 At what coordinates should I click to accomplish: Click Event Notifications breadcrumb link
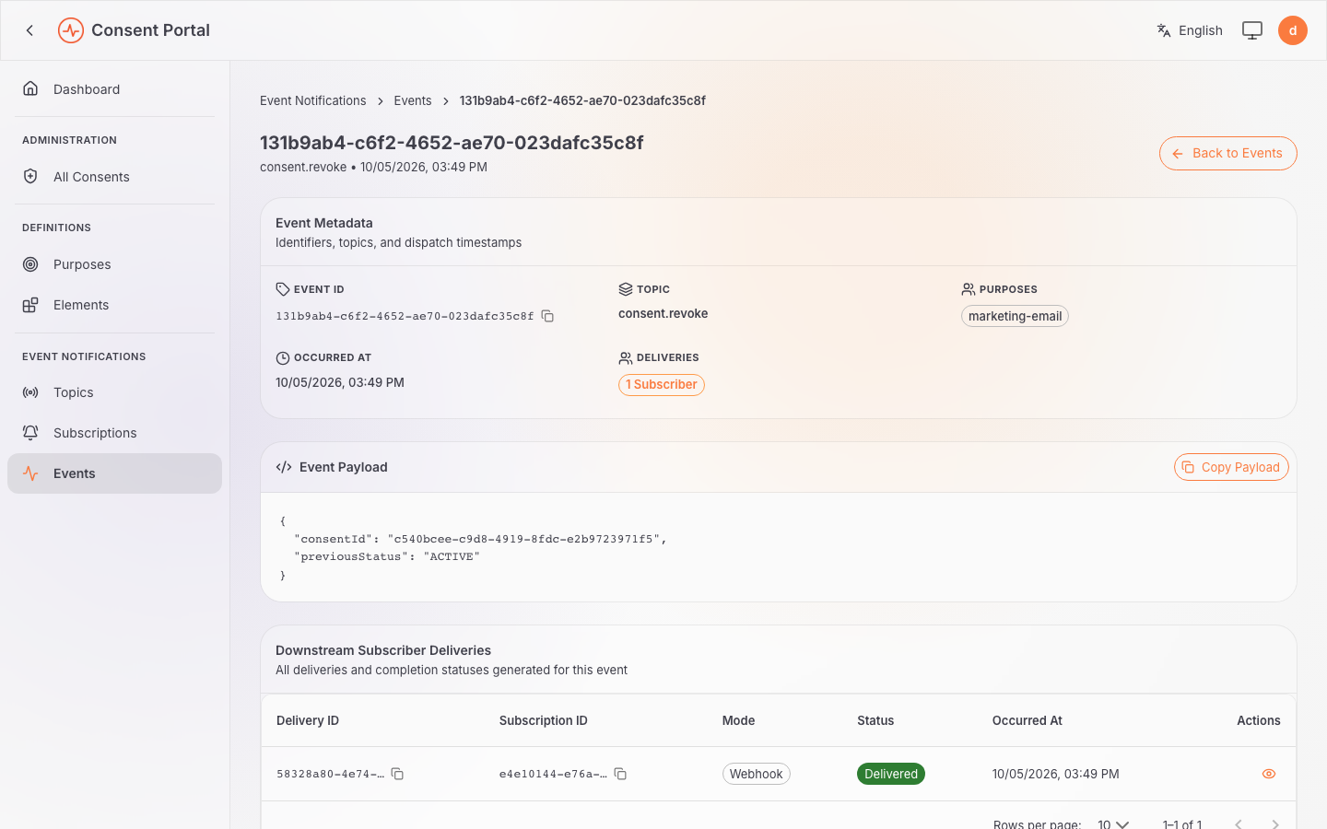[312, 100]
